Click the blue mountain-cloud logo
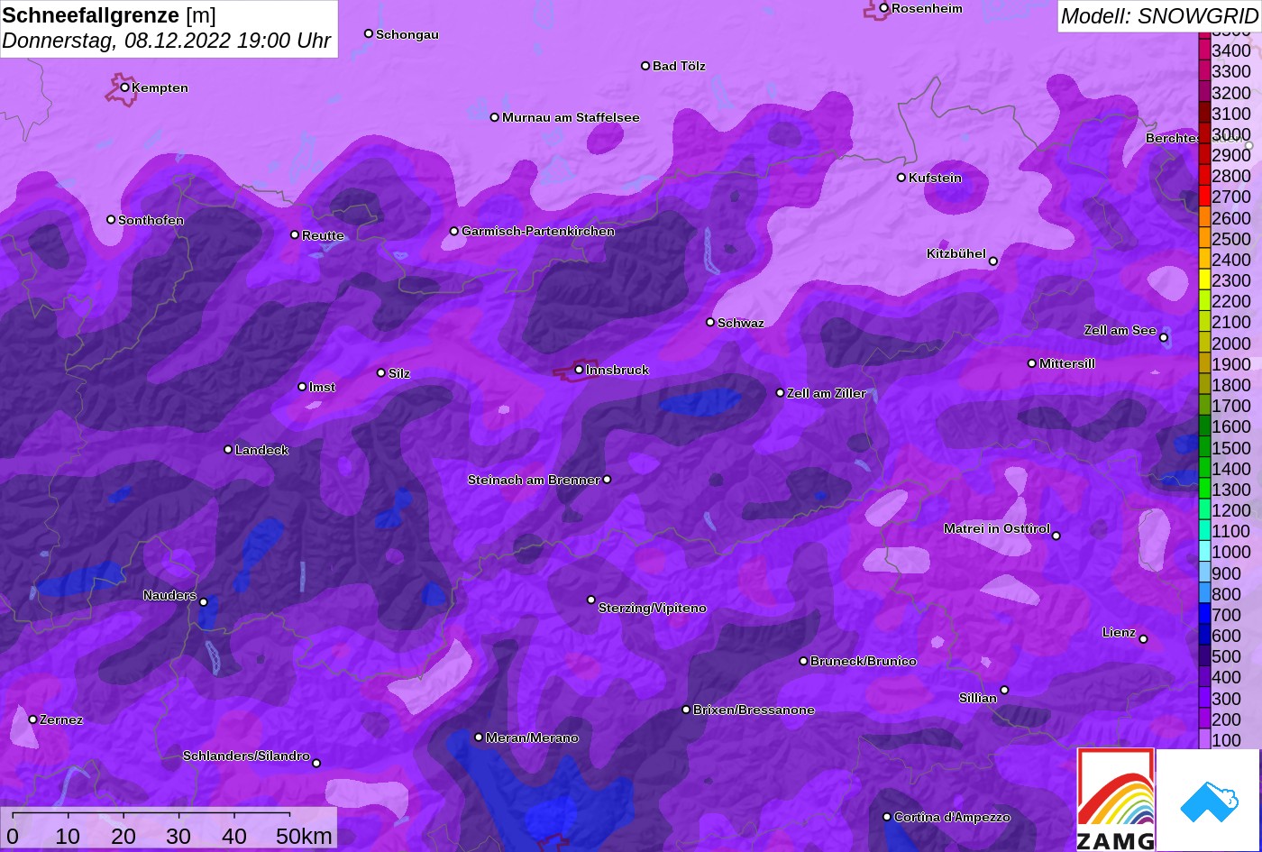 coord(1208,801)
